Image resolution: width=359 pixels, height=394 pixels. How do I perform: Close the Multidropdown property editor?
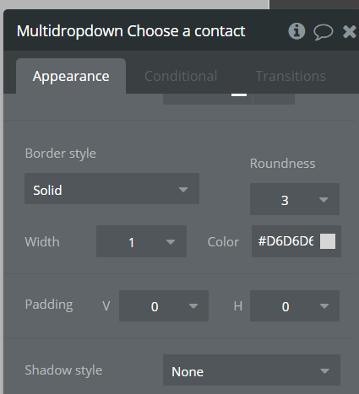(x=350, y=31)
